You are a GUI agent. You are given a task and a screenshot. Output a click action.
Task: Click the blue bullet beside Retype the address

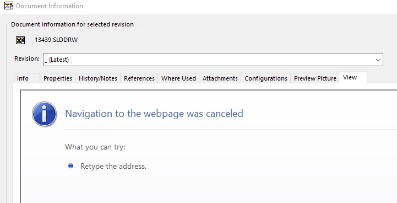[70, 166]
